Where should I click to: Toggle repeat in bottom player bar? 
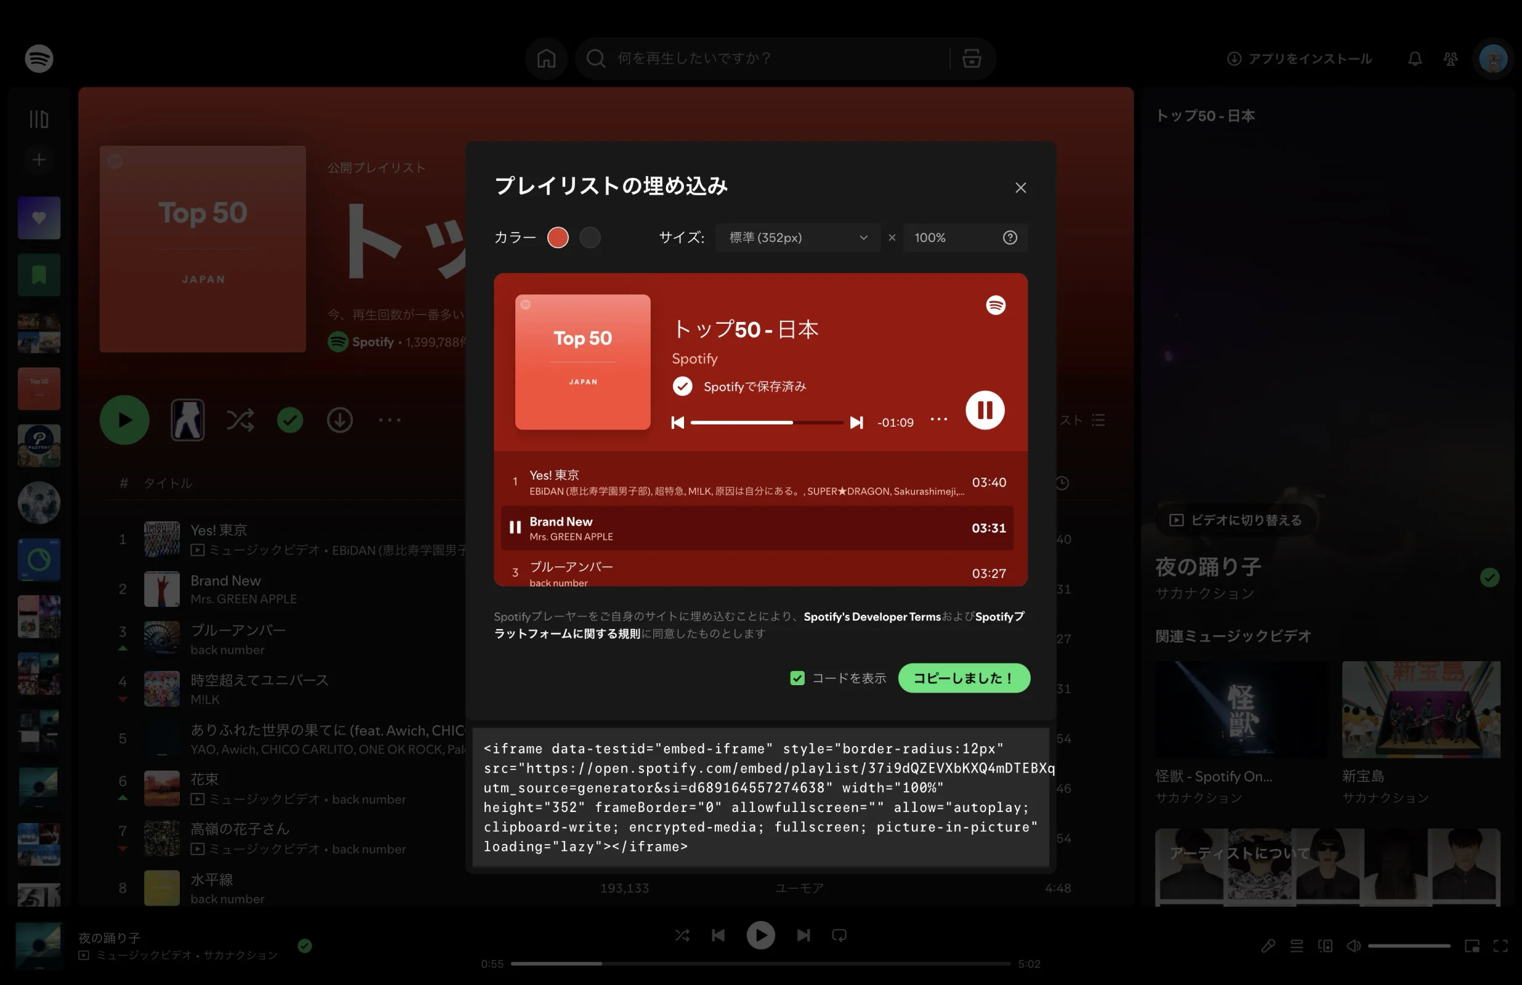click(839, 935)
